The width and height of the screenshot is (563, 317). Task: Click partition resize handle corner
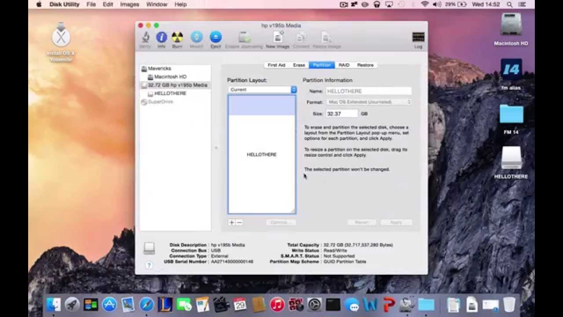click(293, 211)
